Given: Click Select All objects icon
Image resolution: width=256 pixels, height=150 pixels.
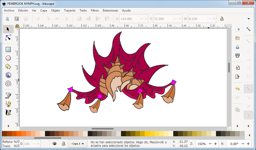Looking at the screenshot, I should (x=7, y=19).
